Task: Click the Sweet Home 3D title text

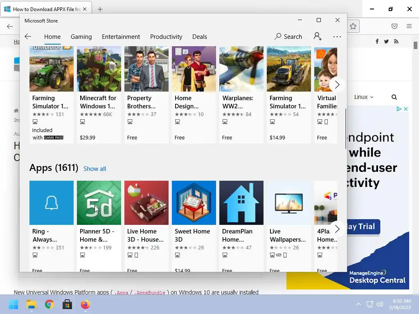Action: [192, 235]
